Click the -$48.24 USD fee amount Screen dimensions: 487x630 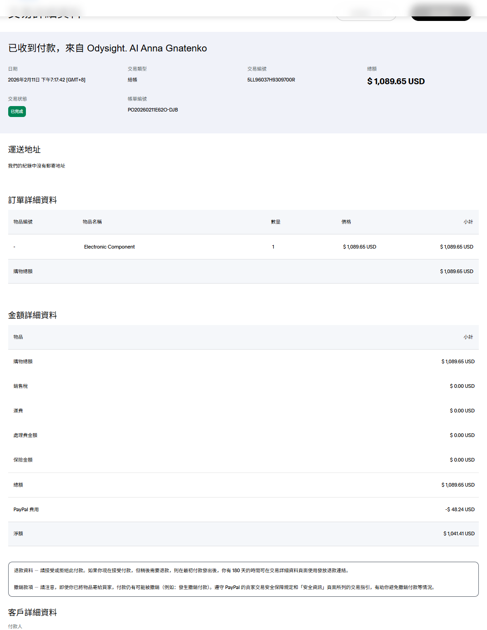[460, 509]
